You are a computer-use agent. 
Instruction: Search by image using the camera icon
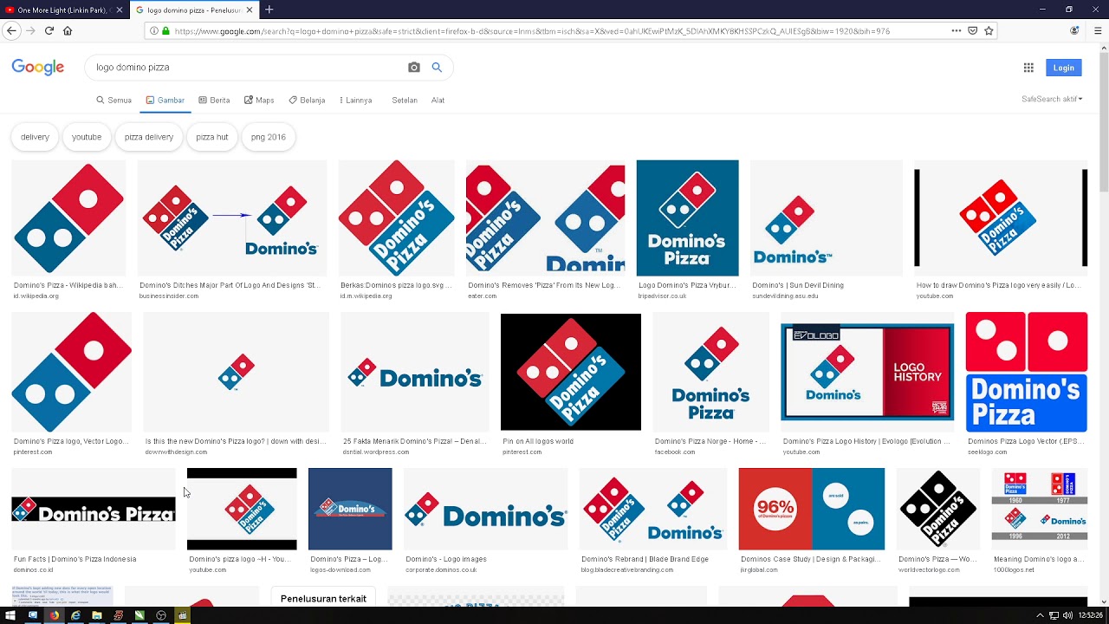[x=414, y=67]
